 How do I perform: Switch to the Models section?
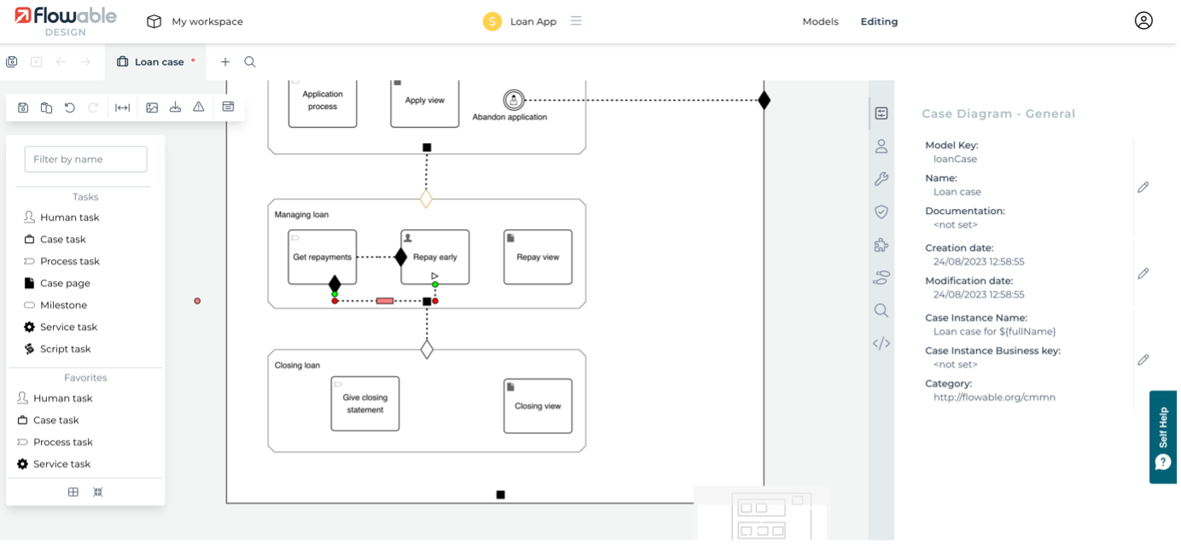tap(820, 21)
